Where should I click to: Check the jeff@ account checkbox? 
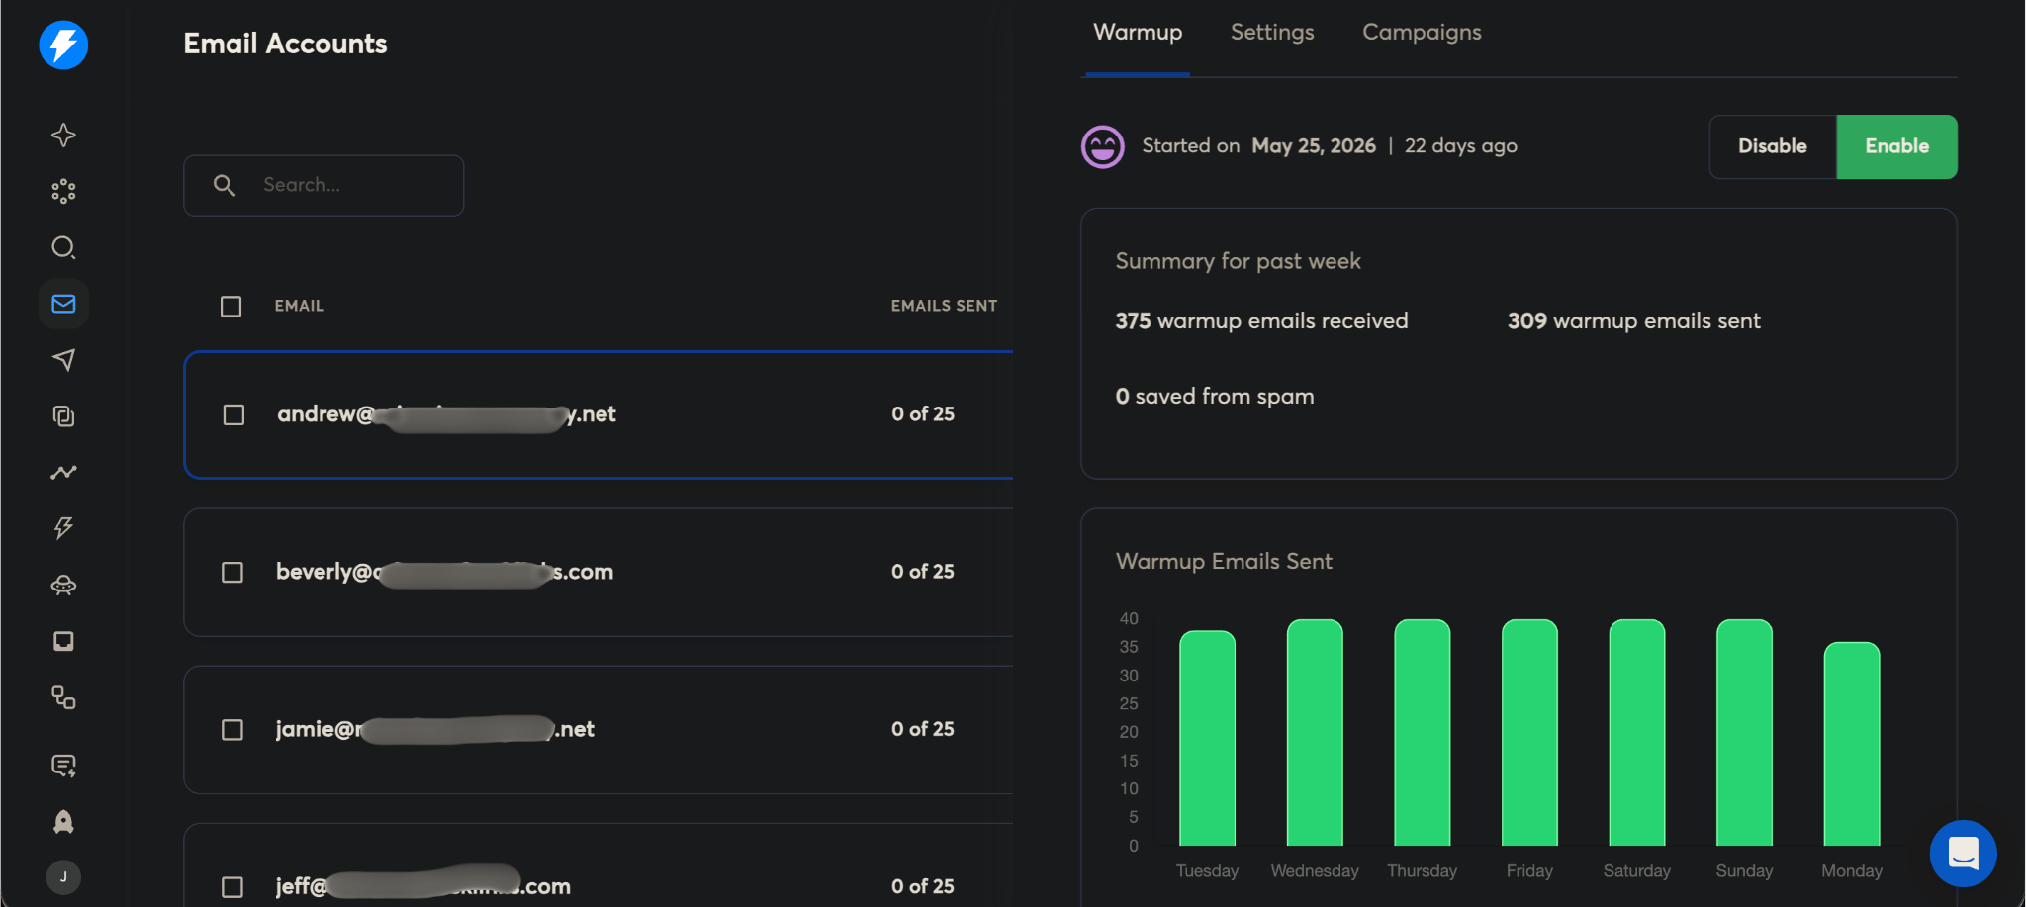232,887
